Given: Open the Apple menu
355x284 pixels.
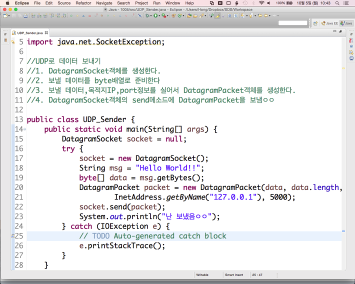Looking at the screenshot, I should [x=7, y=3].
